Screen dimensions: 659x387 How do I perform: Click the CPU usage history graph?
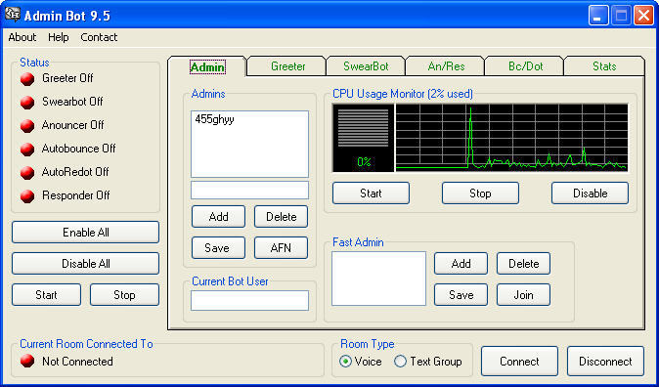point(512,138)
